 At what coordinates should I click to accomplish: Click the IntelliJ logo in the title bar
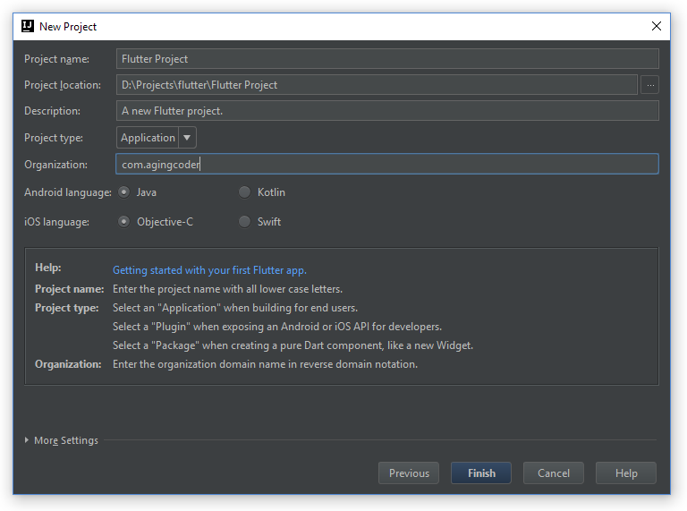[x=27, y=27]
